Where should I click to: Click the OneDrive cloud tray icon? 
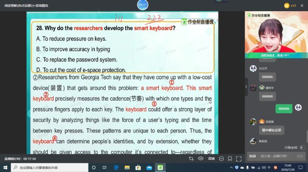[242, 168]
